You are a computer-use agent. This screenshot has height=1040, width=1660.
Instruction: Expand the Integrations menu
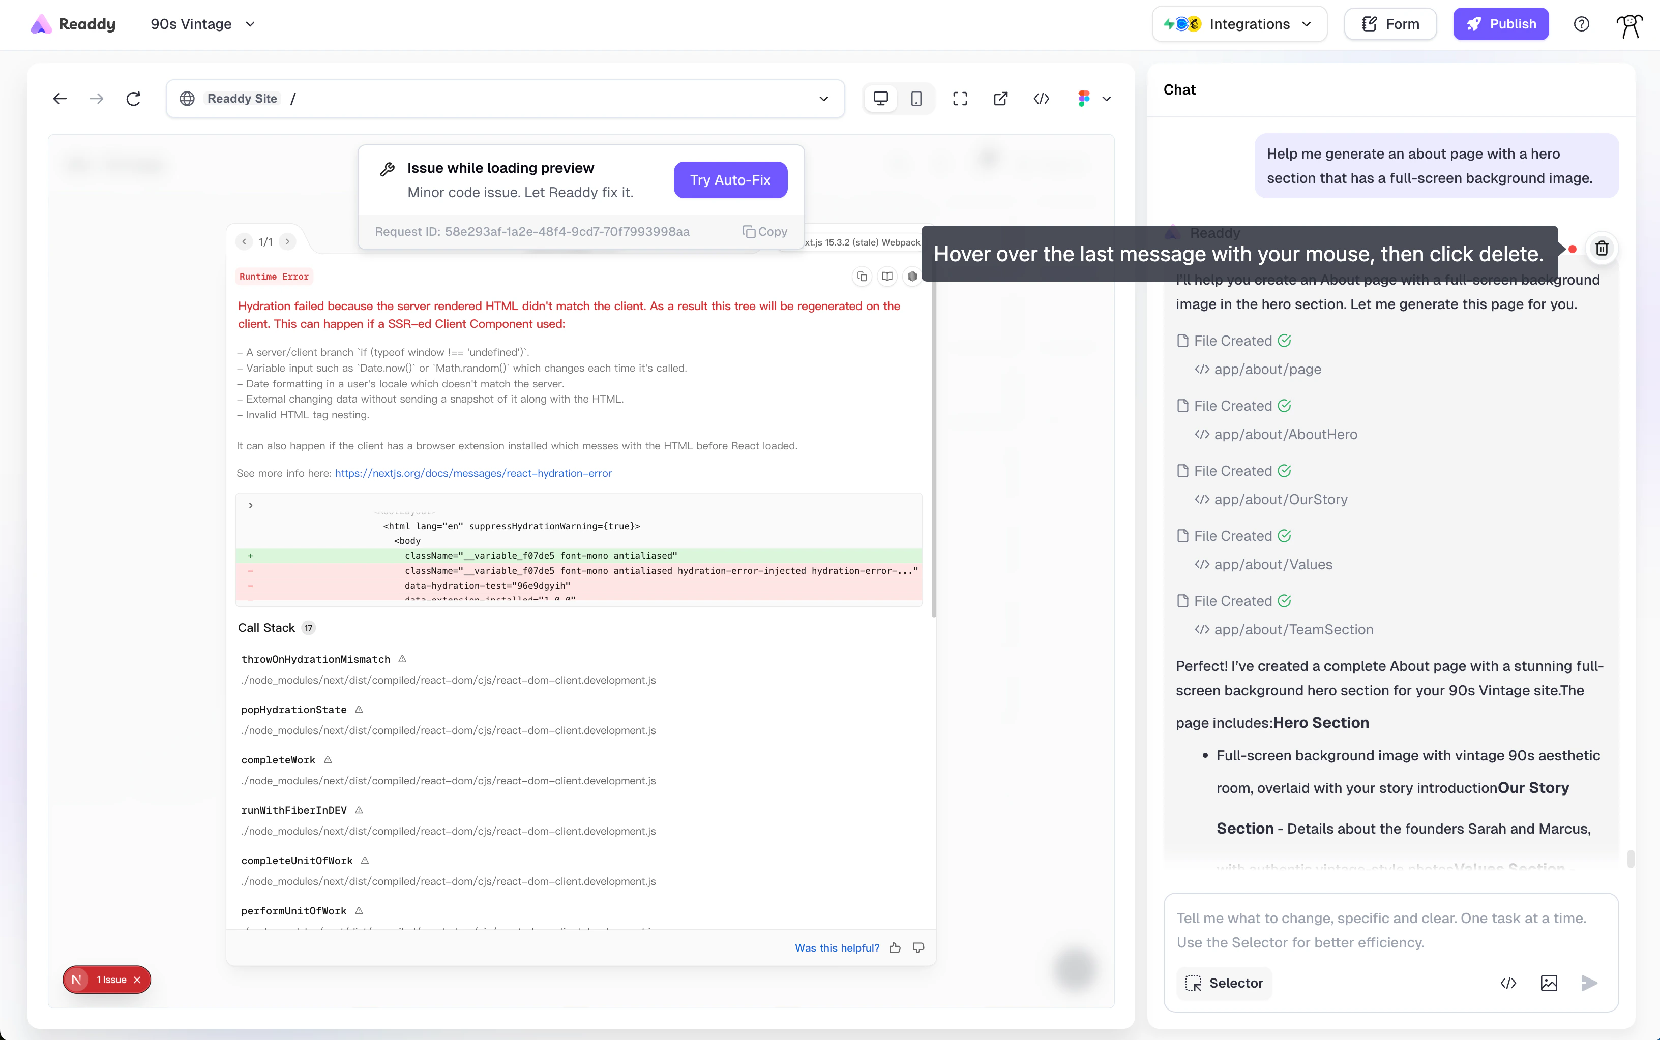1239,24
